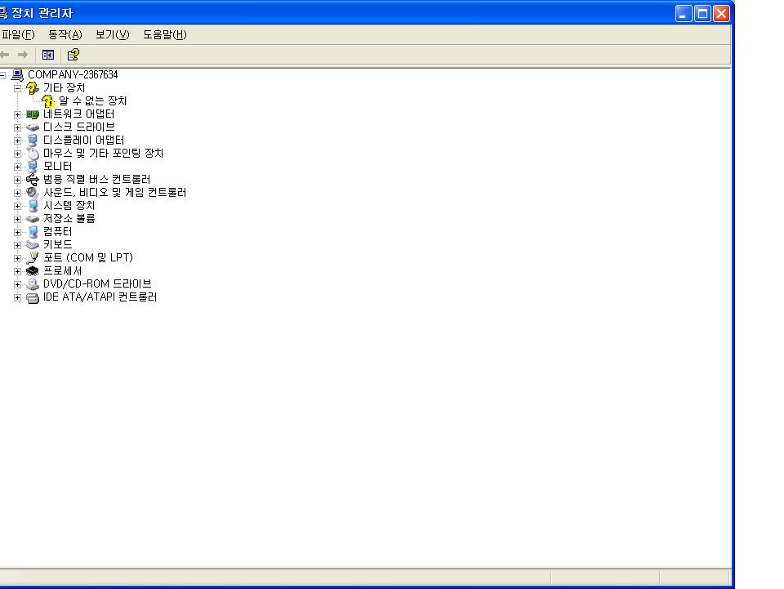
Task: Expand the 시스템 장치 branch
Action: 17,206
